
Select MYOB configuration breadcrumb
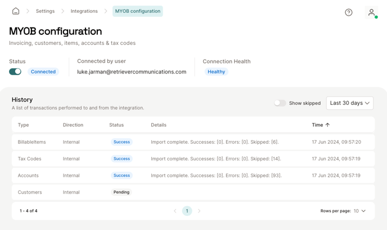[x=138, y=11]
